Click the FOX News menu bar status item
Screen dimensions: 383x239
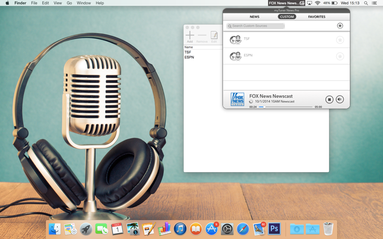[x=286, y=3]
